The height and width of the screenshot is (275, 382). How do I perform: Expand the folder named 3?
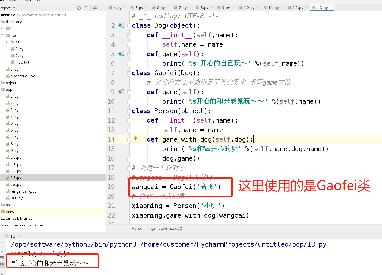tap(2, 28)
